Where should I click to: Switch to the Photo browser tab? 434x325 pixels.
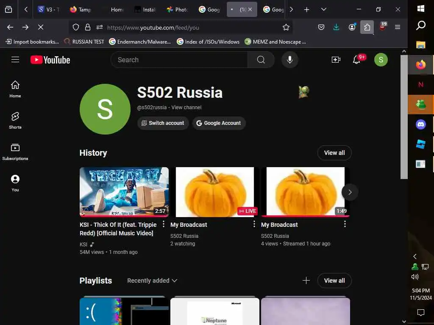(178, 10)
